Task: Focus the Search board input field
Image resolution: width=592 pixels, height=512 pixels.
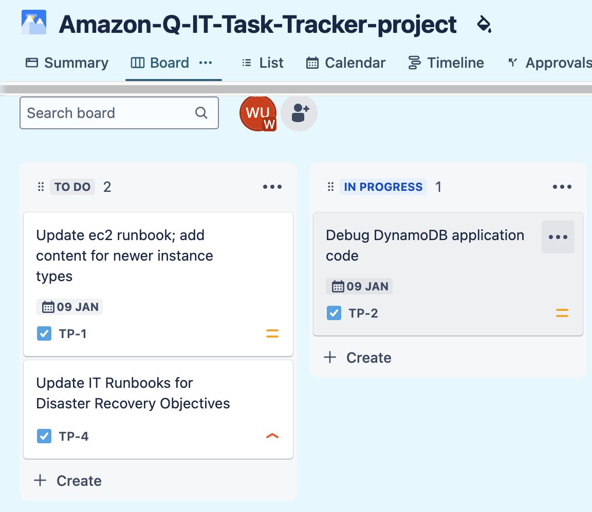Action: pos(119,113)
